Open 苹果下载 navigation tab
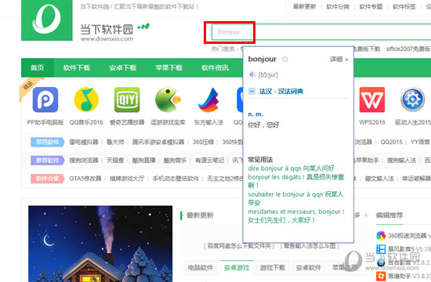 (x=168, y=67)
